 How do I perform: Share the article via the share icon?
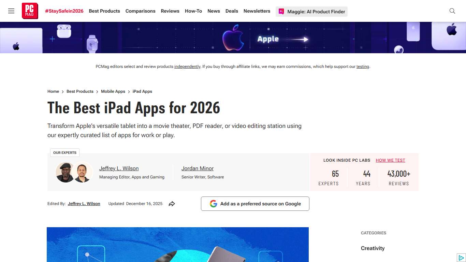coord(172,204)
